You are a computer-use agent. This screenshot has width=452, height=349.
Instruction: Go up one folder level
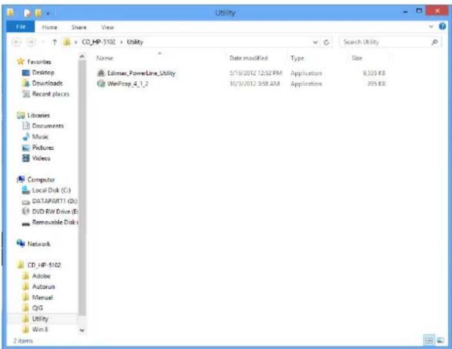tap(54, 42)
